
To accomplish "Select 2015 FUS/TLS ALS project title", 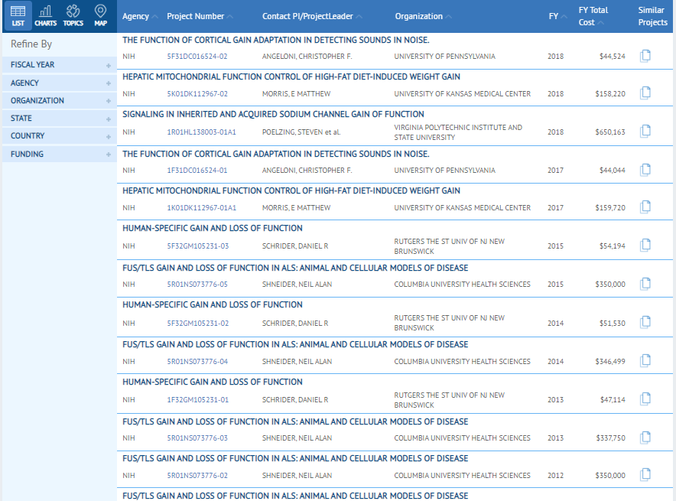I will [295, 268].
